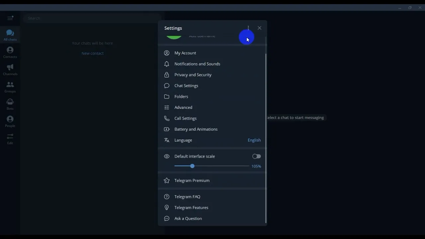Click the Search field
Viewport: 425px width, 239px height.
pos(92,18)
